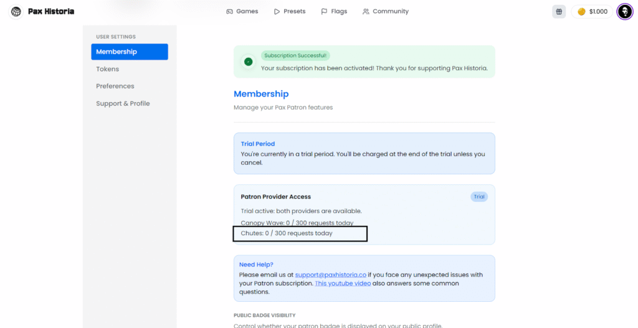Click the Chutes requests today line
Viewport: 638px width, 328px height.
(287, 233)
